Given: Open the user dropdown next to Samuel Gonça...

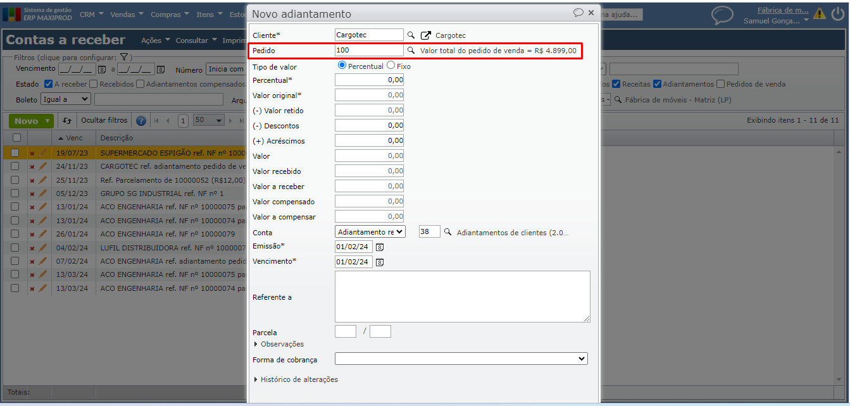Looking at the screenshot, I should (x=806, y=20).
